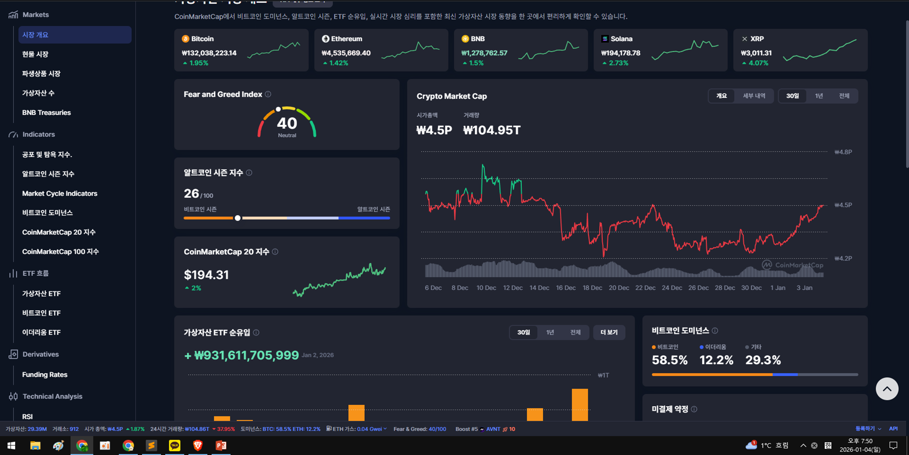This screenshot has height=455, width=909.
Task: Show info icon for 비트코인 도미넌스
Action: [715, 331]
